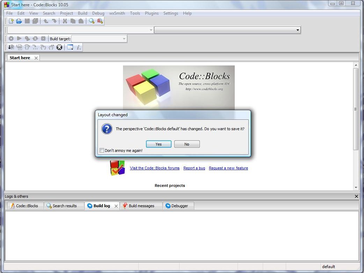This screenshot has width=364, height=273.
Task: Click No in Layout changed dialog
Action: coord(187,144)
